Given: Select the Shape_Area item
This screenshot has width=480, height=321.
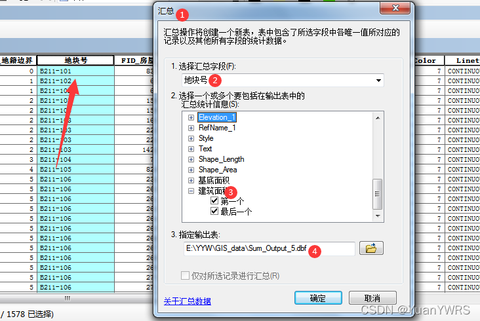Looking at the screenshot, I should point(218,170).
